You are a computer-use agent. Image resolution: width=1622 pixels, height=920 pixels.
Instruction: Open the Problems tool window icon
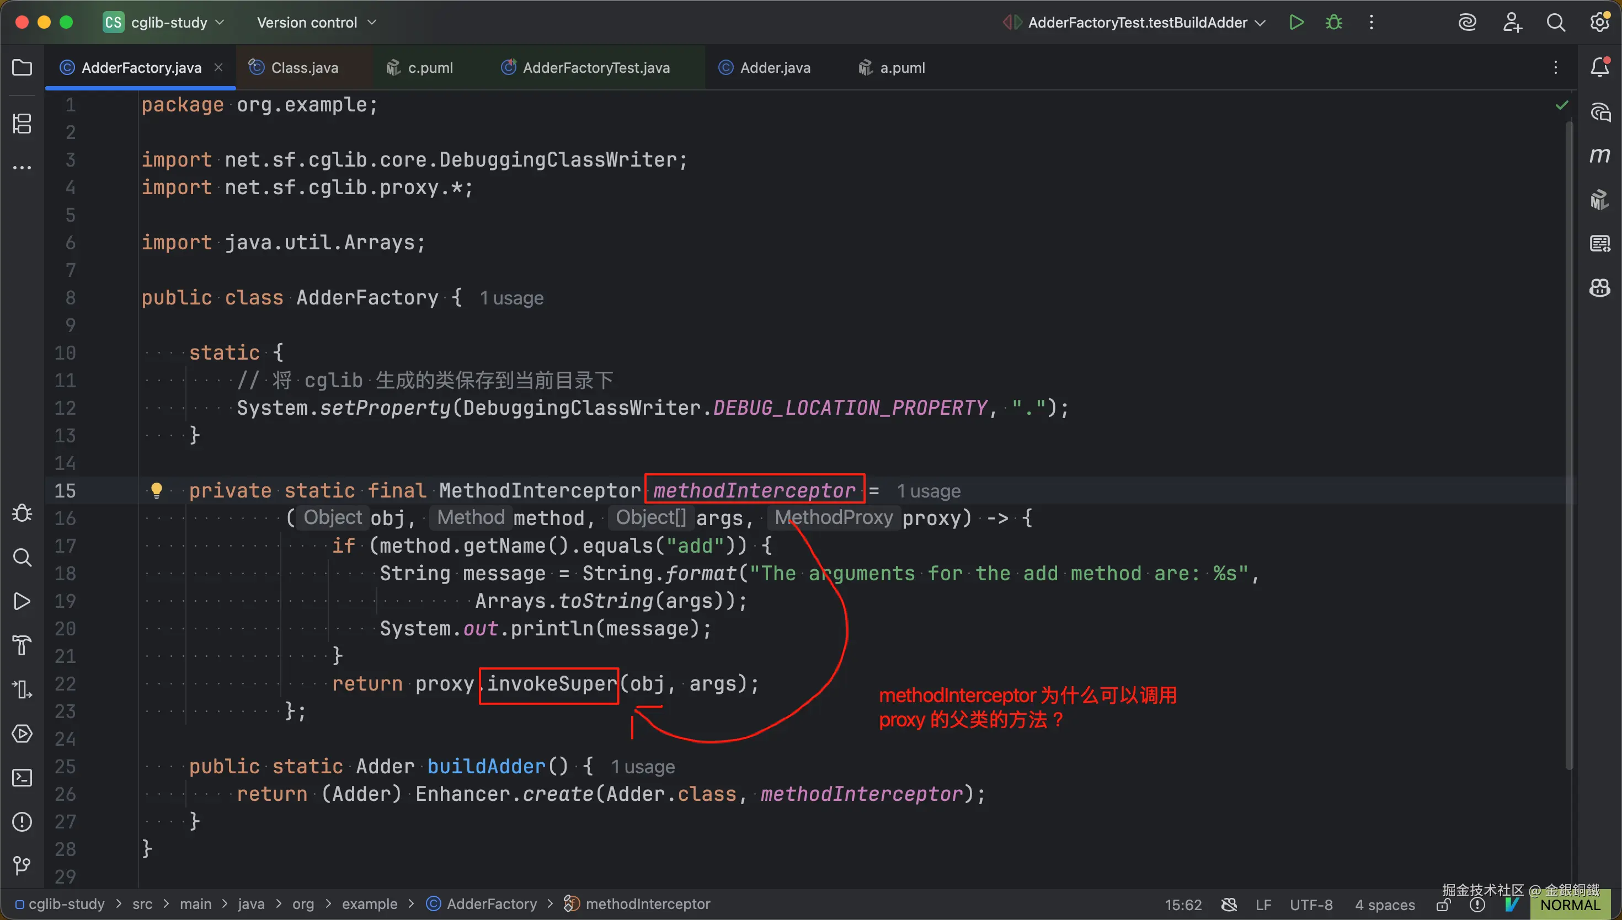[22, 821]
